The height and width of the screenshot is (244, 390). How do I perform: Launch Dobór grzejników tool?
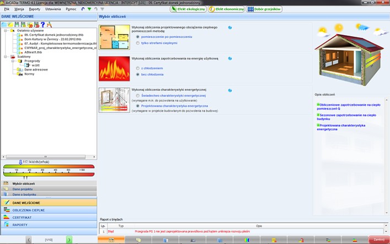[x=264, y=9]
